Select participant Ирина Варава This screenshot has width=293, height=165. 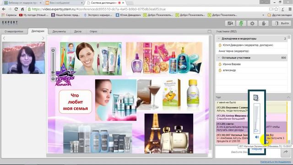(x=232, y=64)
